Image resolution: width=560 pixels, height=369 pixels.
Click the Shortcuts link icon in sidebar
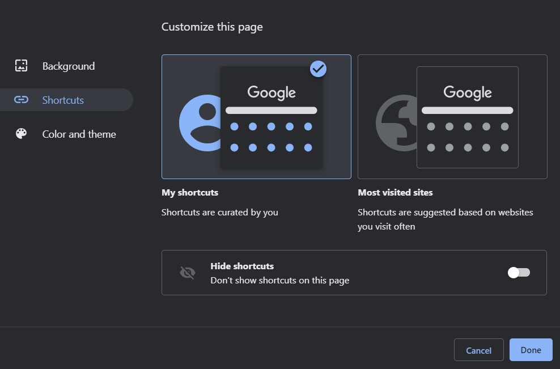pos(21,100)
